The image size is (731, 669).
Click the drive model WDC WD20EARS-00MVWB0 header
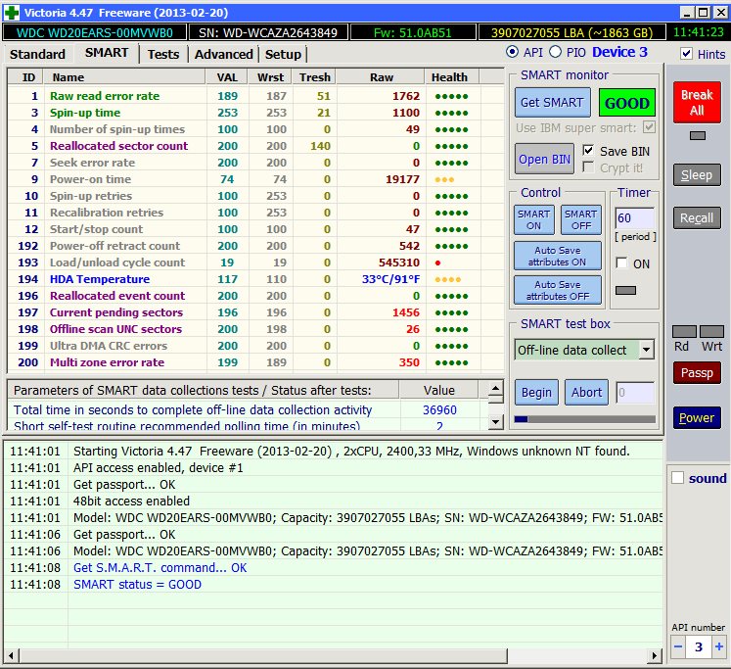point(95,32)
